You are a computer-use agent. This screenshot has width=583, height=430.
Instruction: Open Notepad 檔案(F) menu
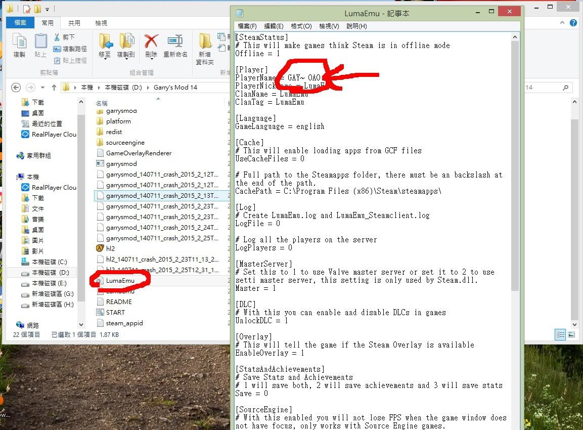tap(247, 26)
